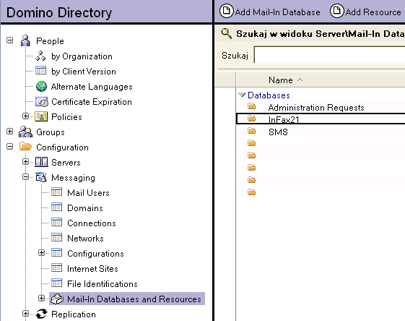Open the by Client Version view
405x321 pixels.
(x=84, y=71)
